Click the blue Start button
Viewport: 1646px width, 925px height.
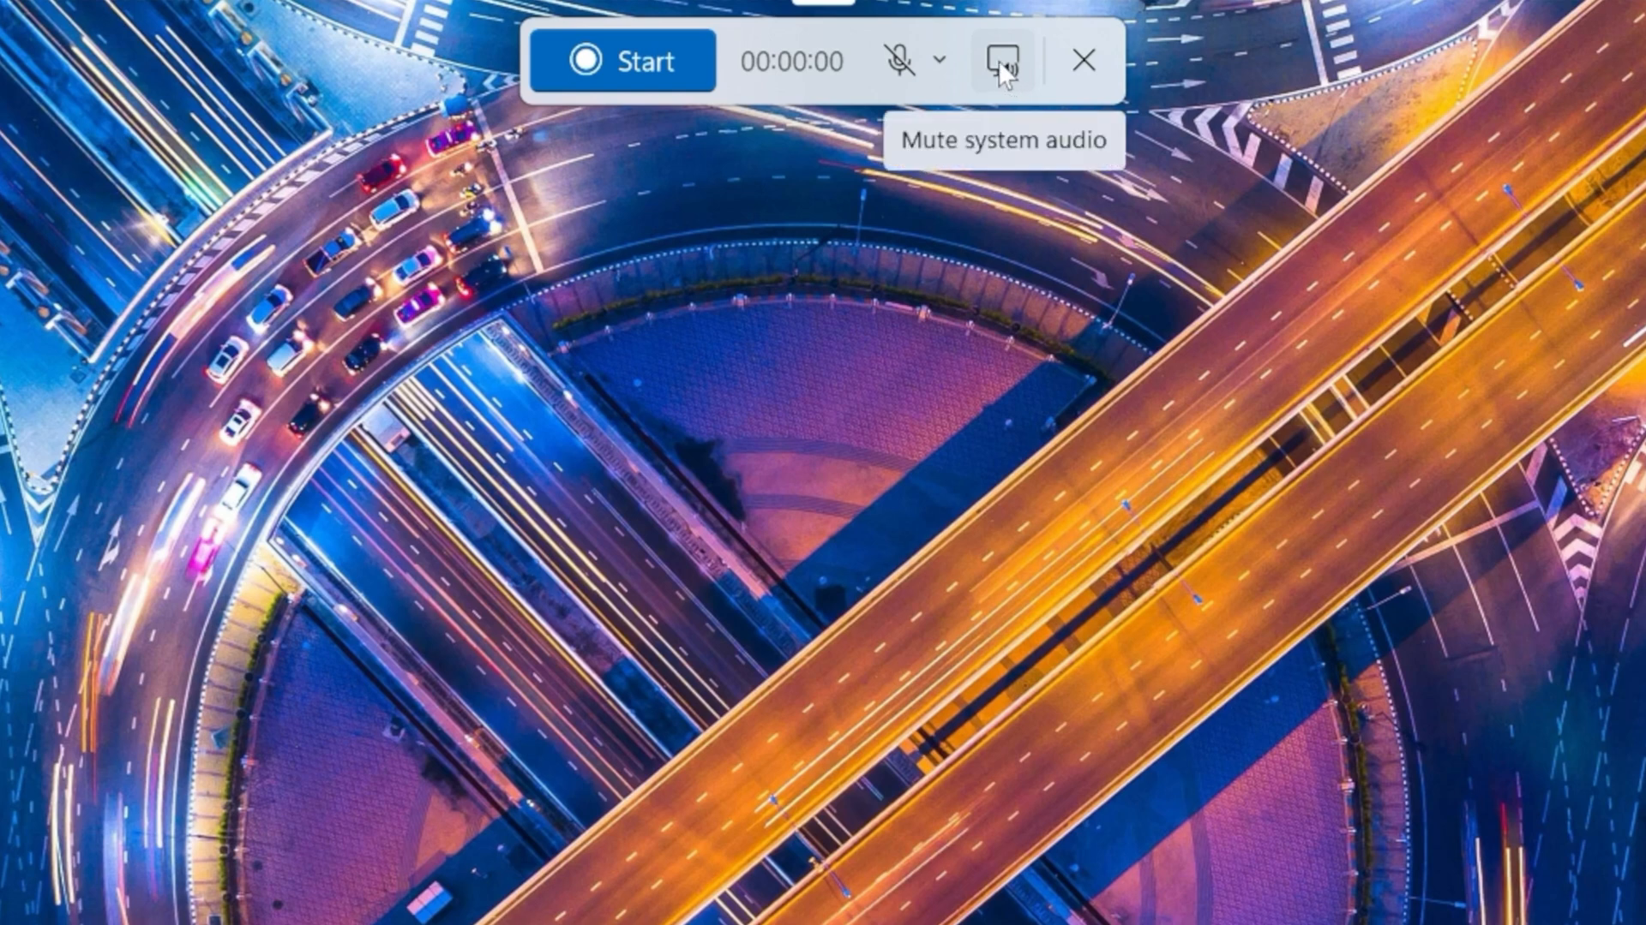622,60
